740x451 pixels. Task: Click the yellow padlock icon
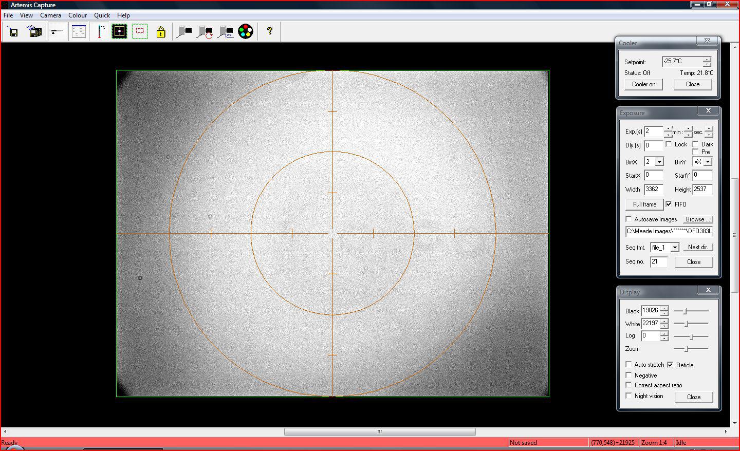coord(161,32)
